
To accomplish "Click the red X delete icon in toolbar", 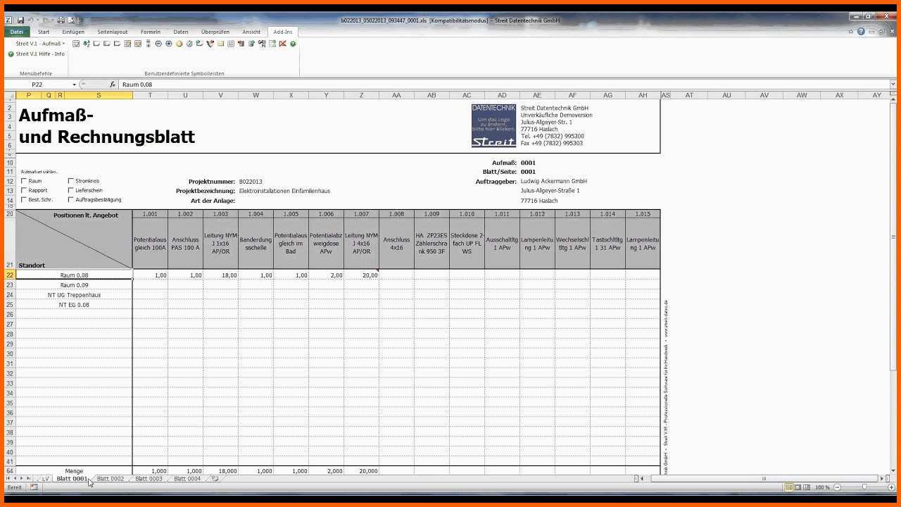I will click(x=282, y=44).
